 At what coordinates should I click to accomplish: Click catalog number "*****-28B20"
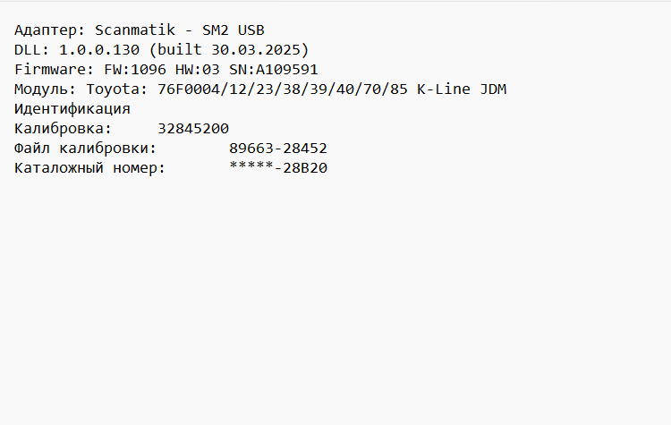pyautogui.click(x=278, y=167)
